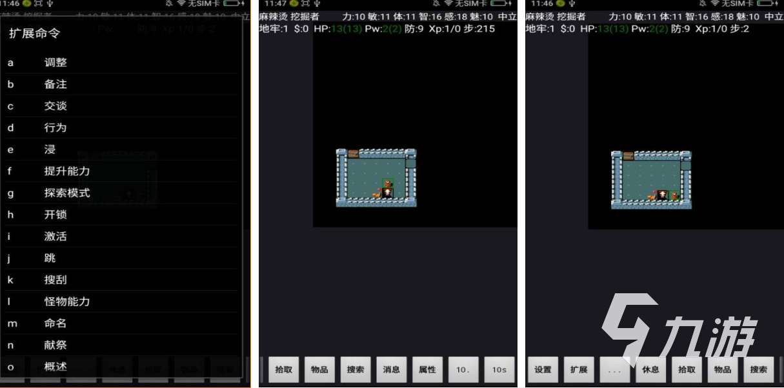Viewport: 784px width, 388px height.
Task: Tap the 麻辣烫 挖掘者 name in the middle screen
Action: point(289,17)
